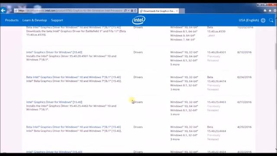Open the Products menu
The image size is (277, 156).
point(12,20)
